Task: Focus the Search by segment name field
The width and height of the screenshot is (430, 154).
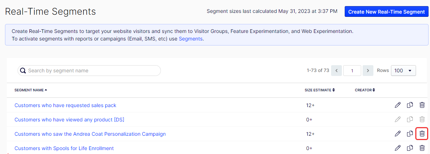Action: 89,71
